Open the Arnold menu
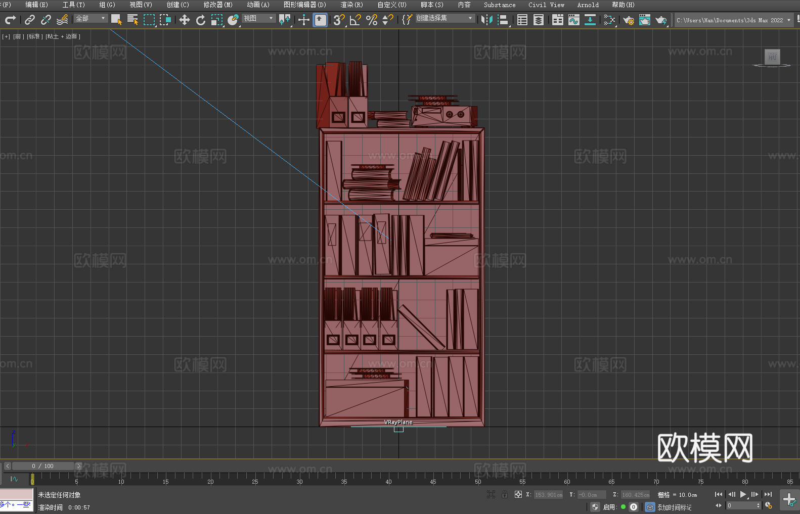 [x=588, y=5]
